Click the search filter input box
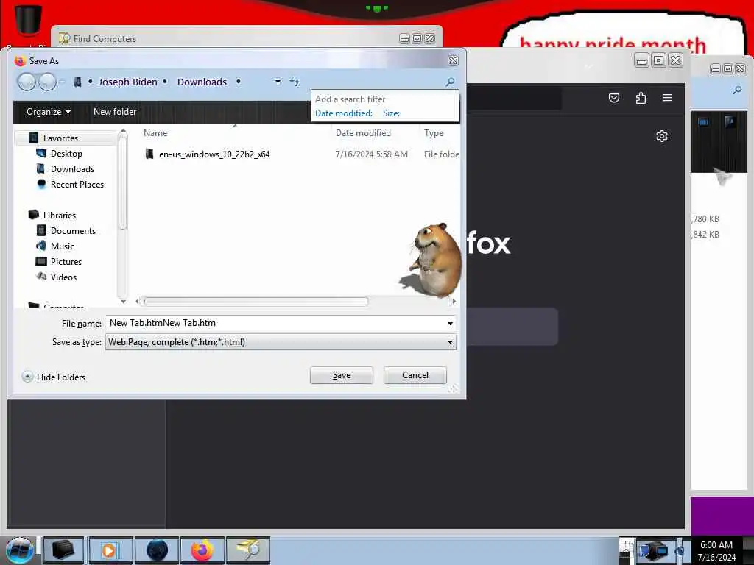754x565 pixels. [x=384, y=99]
